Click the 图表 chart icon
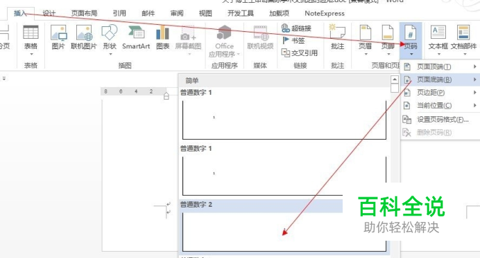The width and height of the screenshot is (480, 258). pos(162,33)
